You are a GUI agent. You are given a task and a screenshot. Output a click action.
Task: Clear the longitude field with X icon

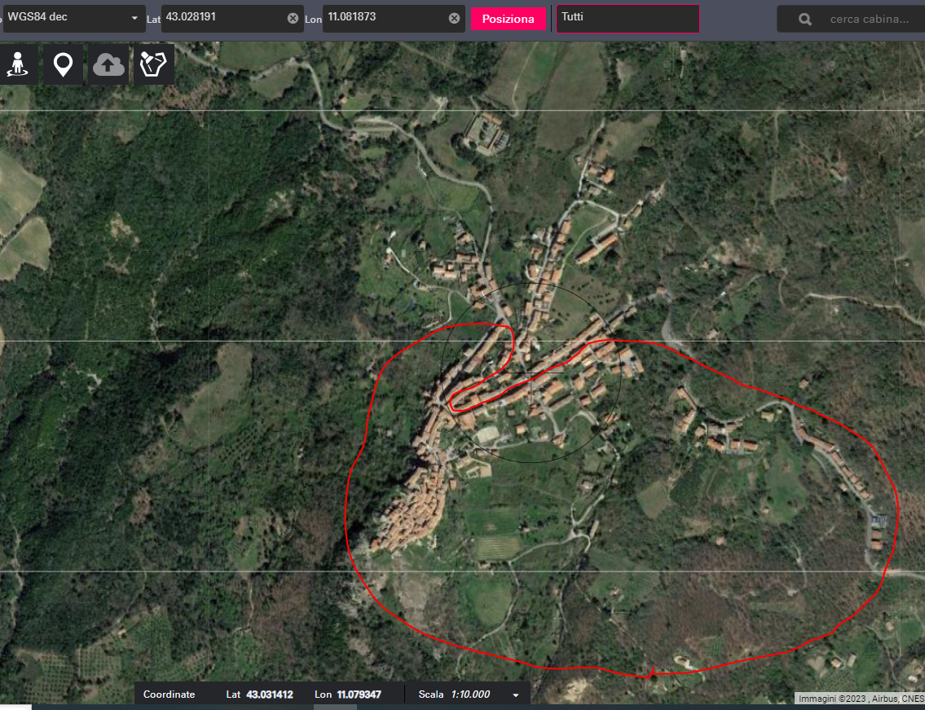point(454,18)
